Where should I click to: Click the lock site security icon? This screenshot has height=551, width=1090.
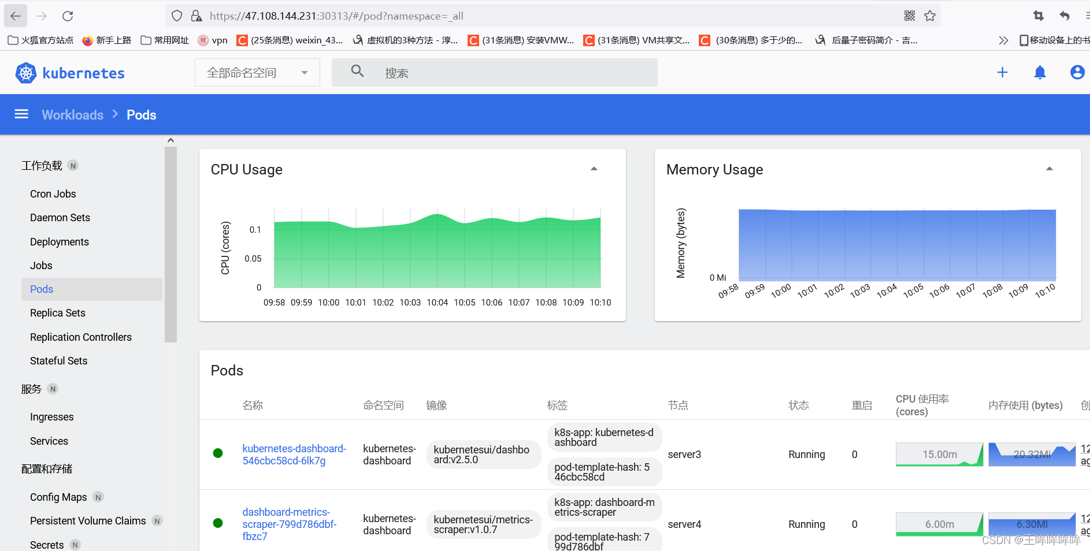pos(197,16)
